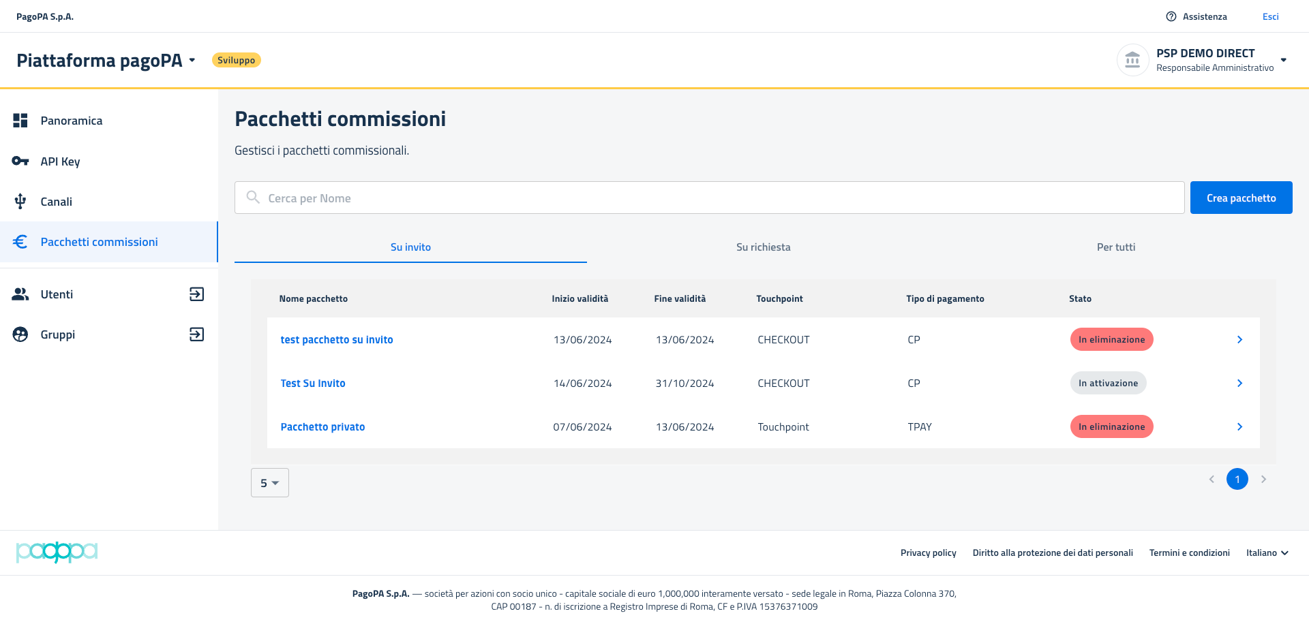Viewport: 1309px width, 624px height.
Task: Switch to the Per tutti tab
Action: (x=1115, y=247)
